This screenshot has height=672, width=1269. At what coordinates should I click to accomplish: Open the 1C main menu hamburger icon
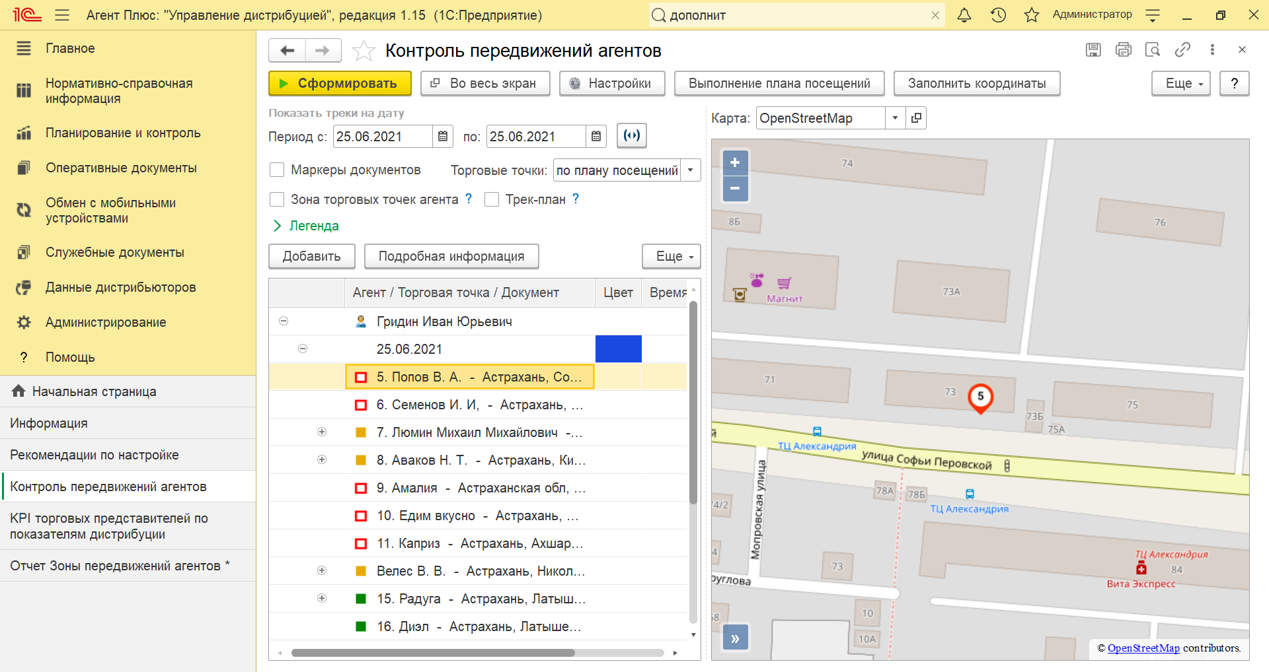[x=62, y=15]
